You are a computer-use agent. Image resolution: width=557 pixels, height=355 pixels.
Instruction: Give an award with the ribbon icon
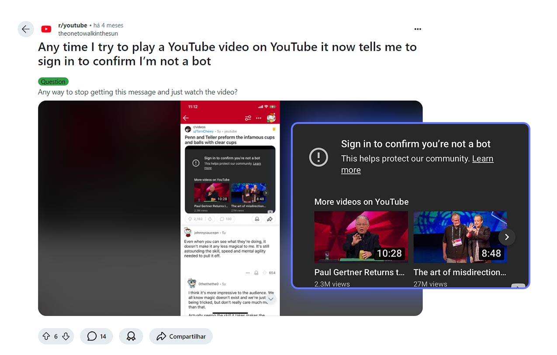(x=131, y=336)
